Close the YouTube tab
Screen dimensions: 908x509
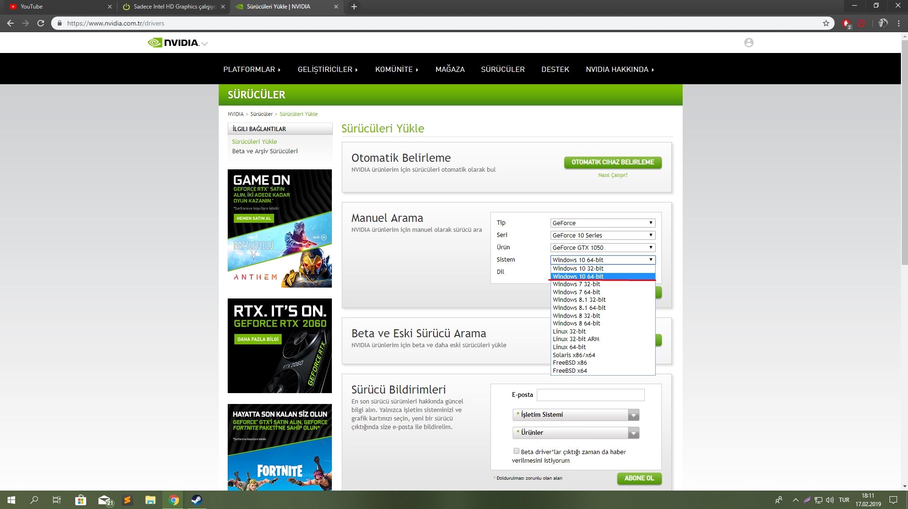(x=109, y=7)
